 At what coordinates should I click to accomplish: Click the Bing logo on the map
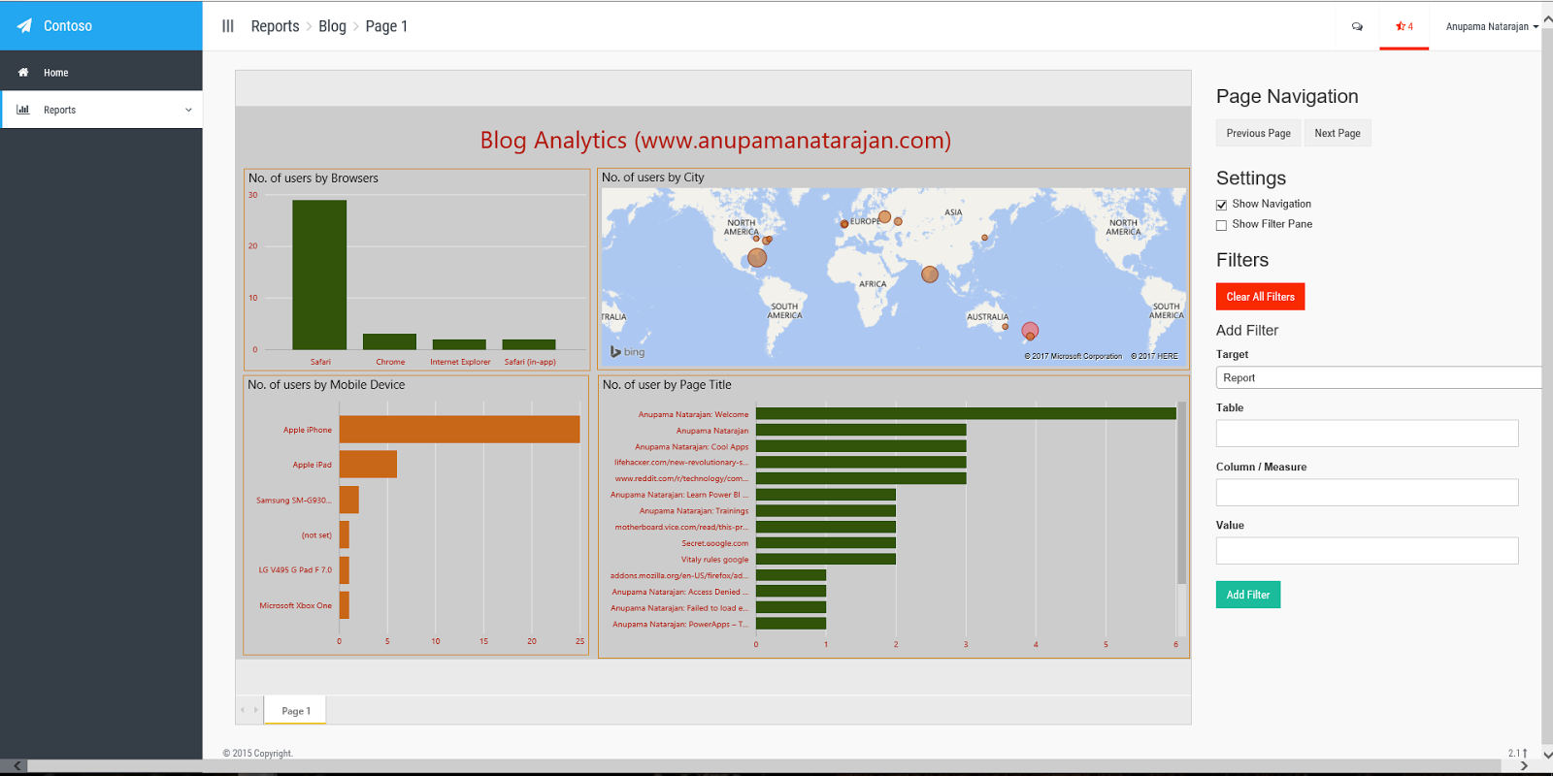click(627, 351)
